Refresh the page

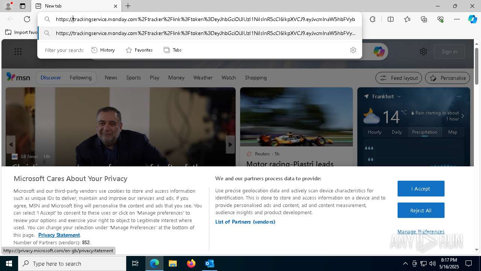[27, 19]
